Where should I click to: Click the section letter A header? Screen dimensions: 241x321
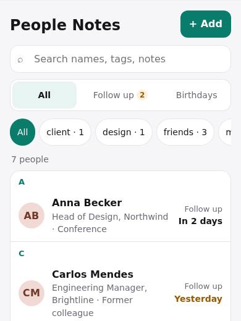(22, 182)
